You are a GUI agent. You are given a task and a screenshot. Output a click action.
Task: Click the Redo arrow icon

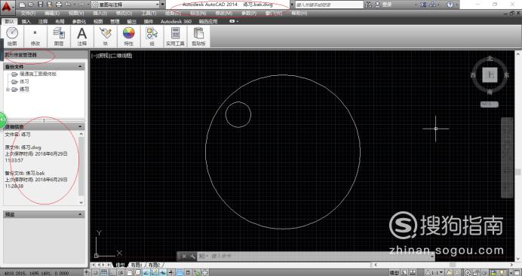click(x=81, y=5)
